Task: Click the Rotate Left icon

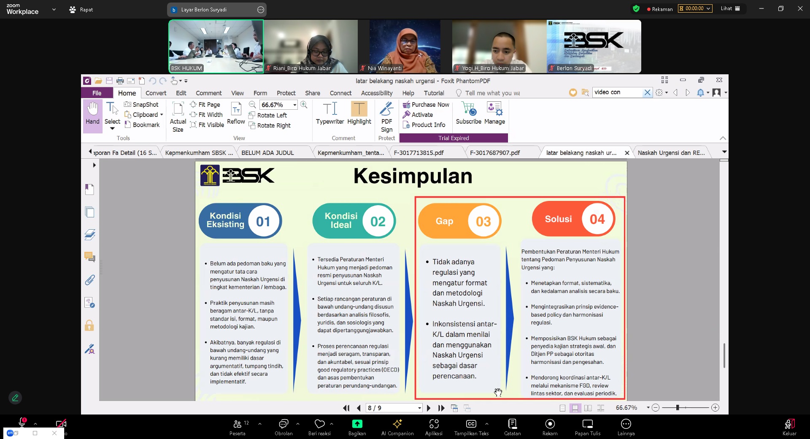Action: pyautogui.click(x=252, y=115)
